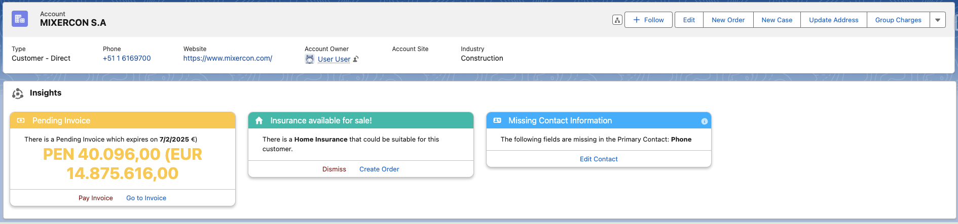Dismiss the Home Insurance suggestion

point(334,169)
